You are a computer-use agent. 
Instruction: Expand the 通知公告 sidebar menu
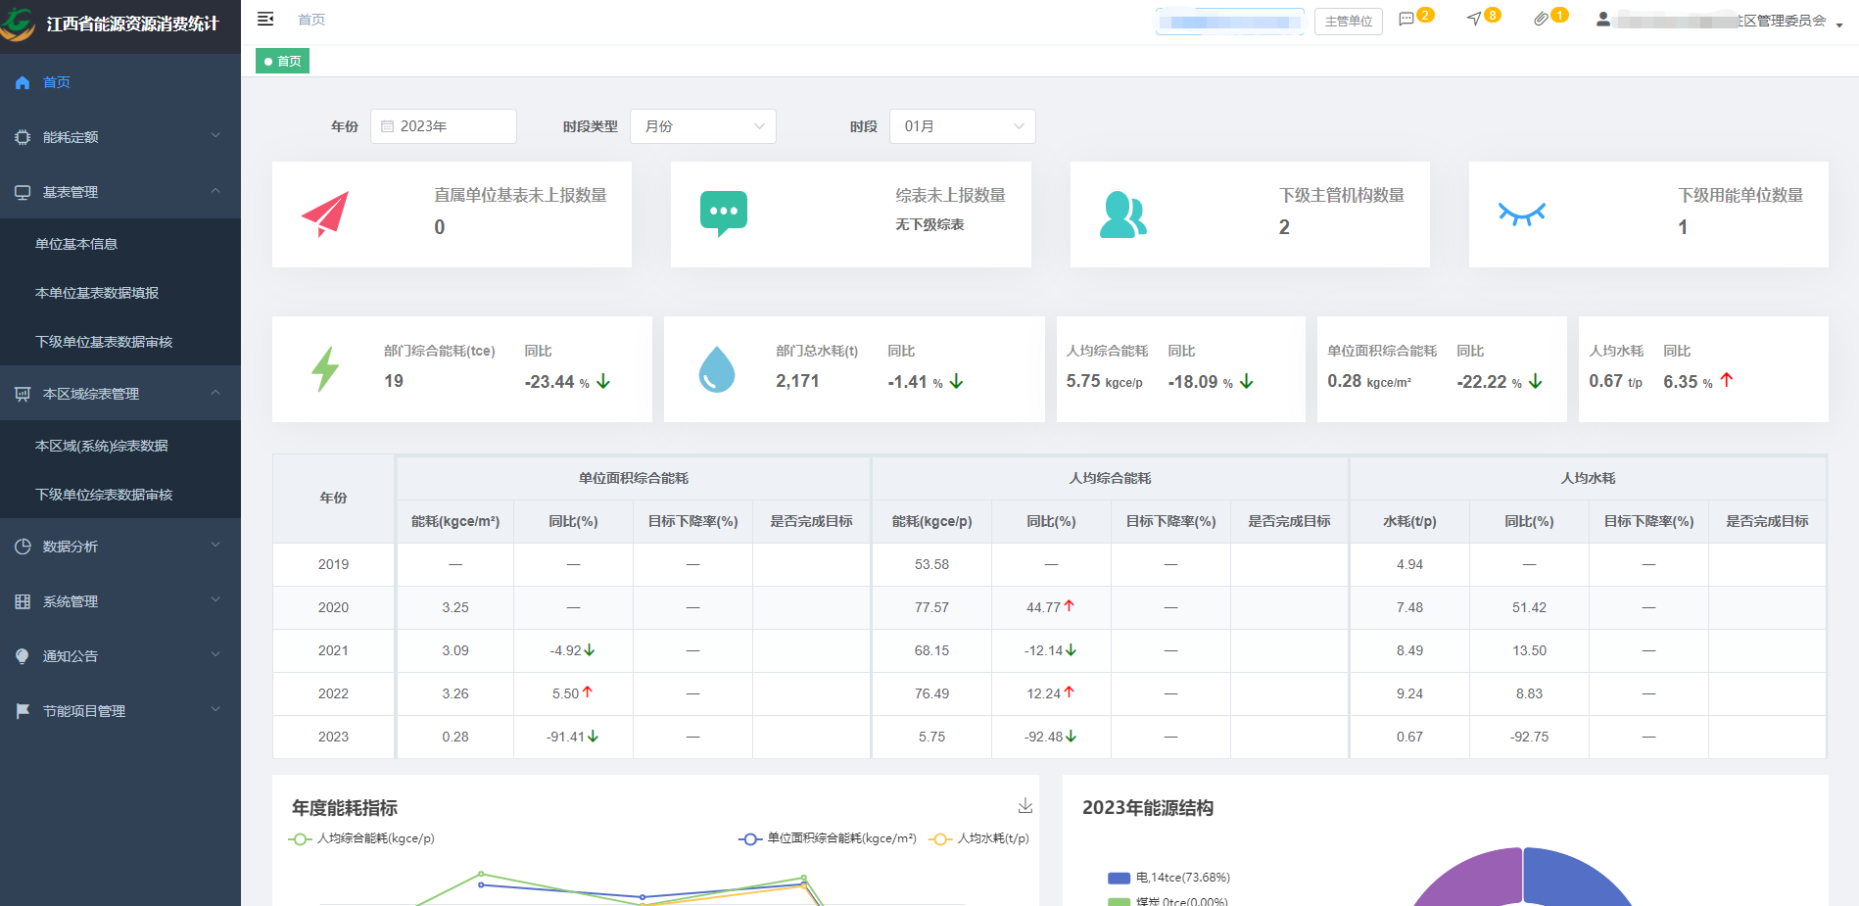pyautogui.click(x=120, y=656)
